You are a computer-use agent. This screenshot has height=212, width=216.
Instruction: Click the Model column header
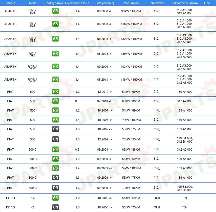click(33, 3)
